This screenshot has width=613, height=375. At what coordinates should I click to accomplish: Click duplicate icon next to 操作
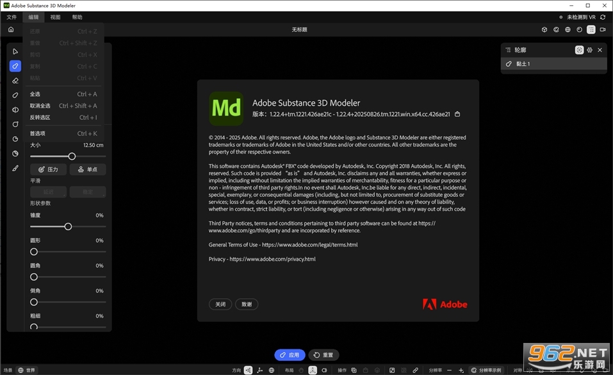(x=354, y=370)
